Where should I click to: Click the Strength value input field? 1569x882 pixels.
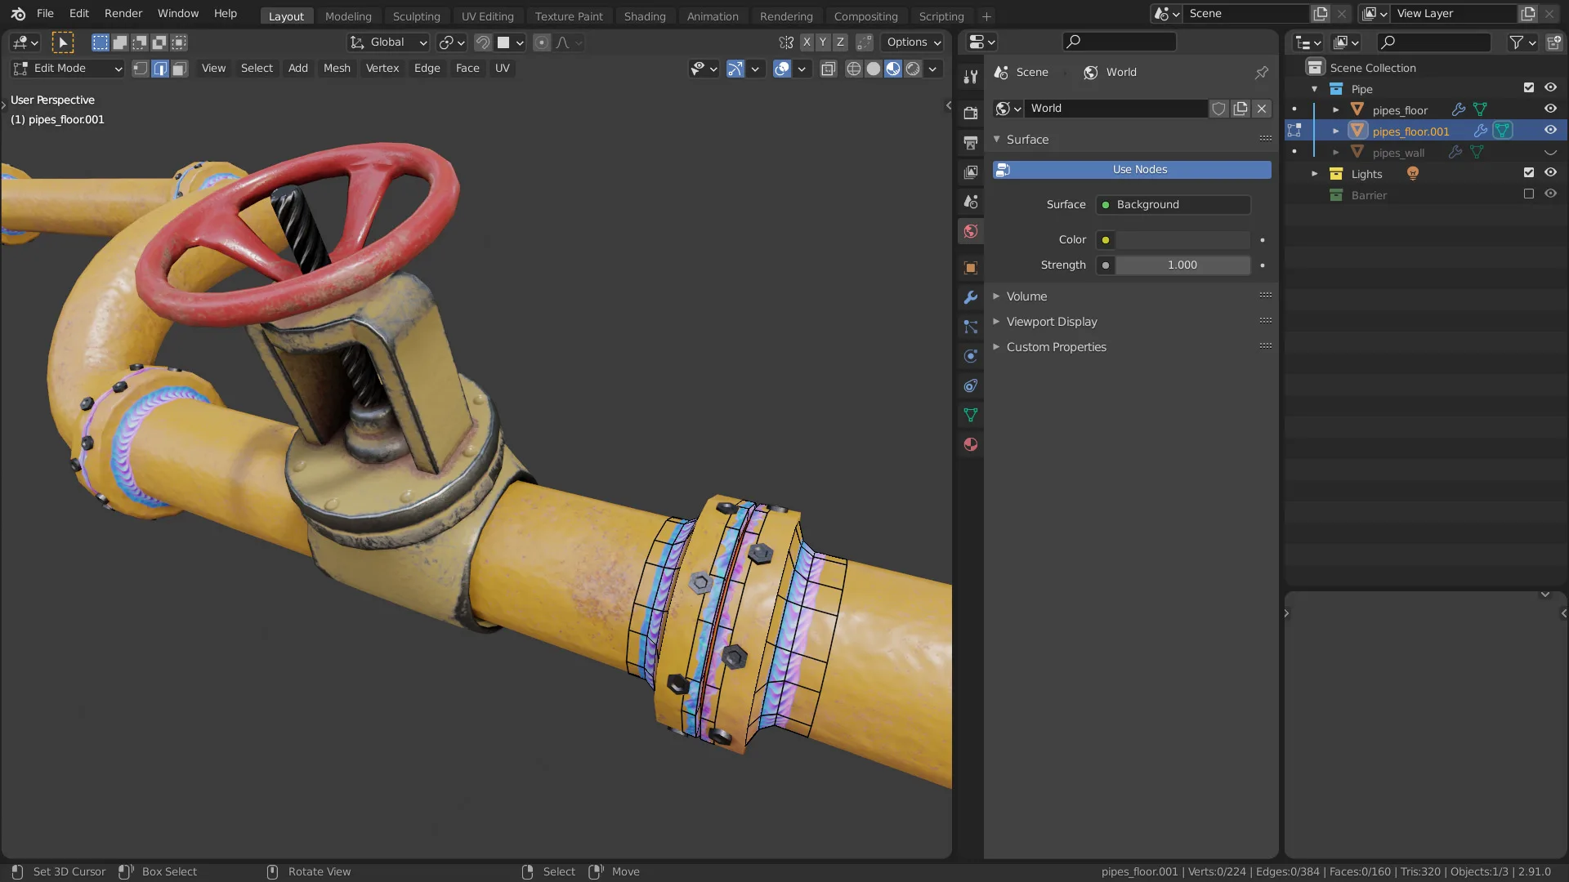tap(1182, 264)
